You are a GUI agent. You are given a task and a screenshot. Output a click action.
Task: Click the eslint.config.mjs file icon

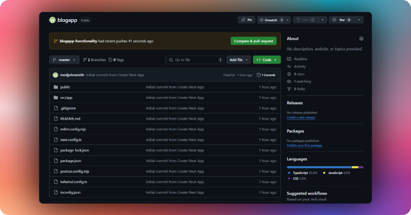(x=56, y=129)
